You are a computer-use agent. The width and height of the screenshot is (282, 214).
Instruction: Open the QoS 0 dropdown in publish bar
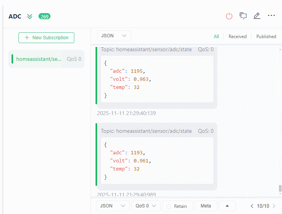point(146,206)
